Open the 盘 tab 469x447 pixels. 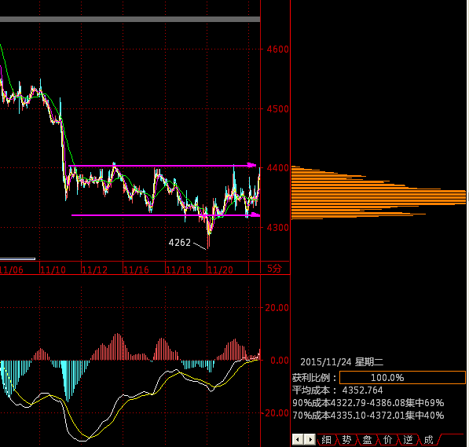pos(367,439)
